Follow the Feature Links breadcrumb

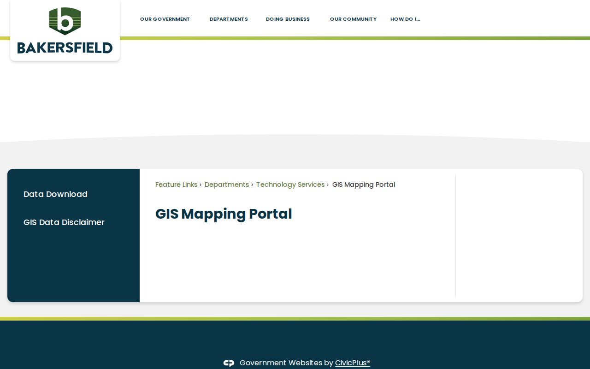click(176, 184)
